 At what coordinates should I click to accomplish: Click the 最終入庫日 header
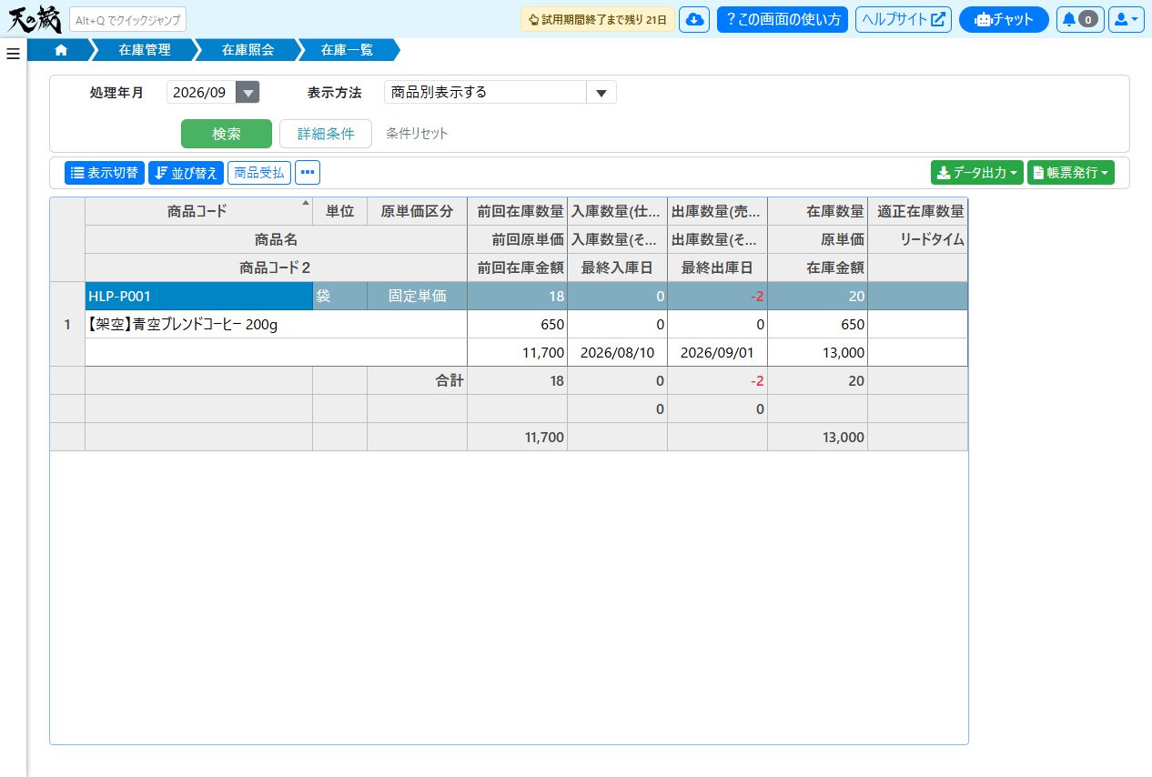tap(617, 267)
